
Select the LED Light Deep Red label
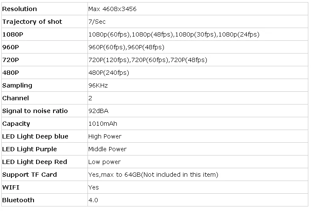pyautogui.click(x=35, y=162)
